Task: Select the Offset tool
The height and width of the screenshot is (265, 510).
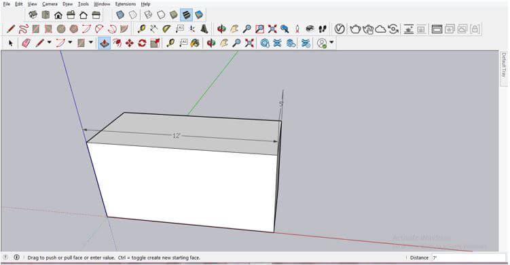Action: 117,43
